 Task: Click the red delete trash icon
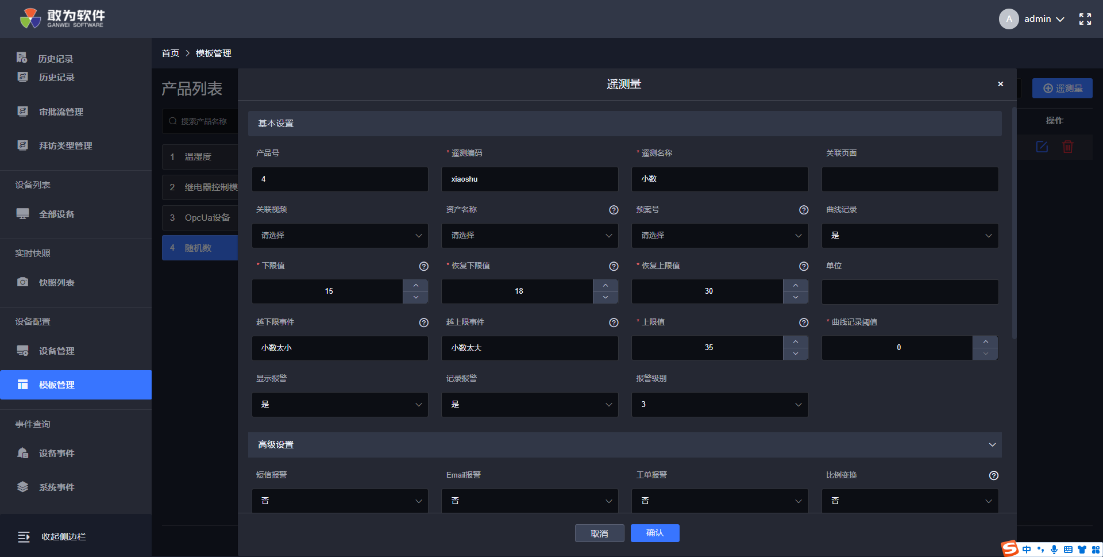pyautogui.click(x=1067, y=147)
